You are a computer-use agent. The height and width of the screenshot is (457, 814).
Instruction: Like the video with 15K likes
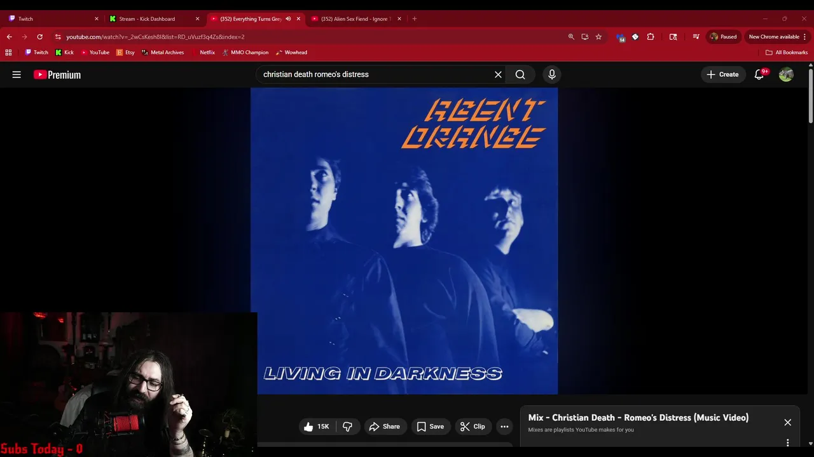pyautogui.click(x=316, y=427)
